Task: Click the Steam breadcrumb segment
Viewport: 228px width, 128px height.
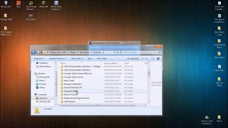Action: coord(73,52)
